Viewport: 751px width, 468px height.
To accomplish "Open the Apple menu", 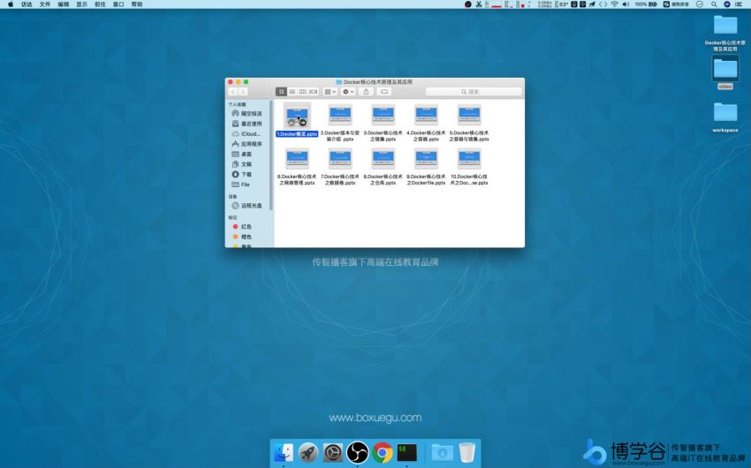I will coord(11,4).
